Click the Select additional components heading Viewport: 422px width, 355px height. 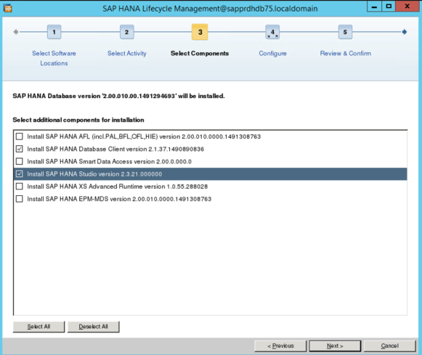coord(78,120)
